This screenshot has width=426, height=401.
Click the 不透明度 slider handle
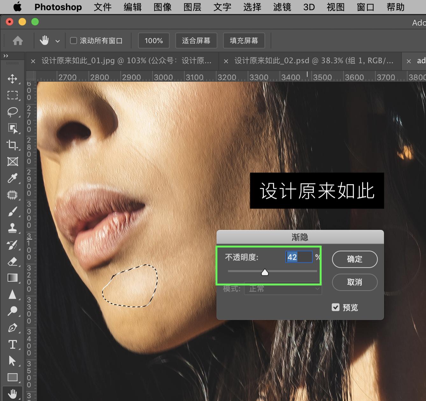[265, 272]
